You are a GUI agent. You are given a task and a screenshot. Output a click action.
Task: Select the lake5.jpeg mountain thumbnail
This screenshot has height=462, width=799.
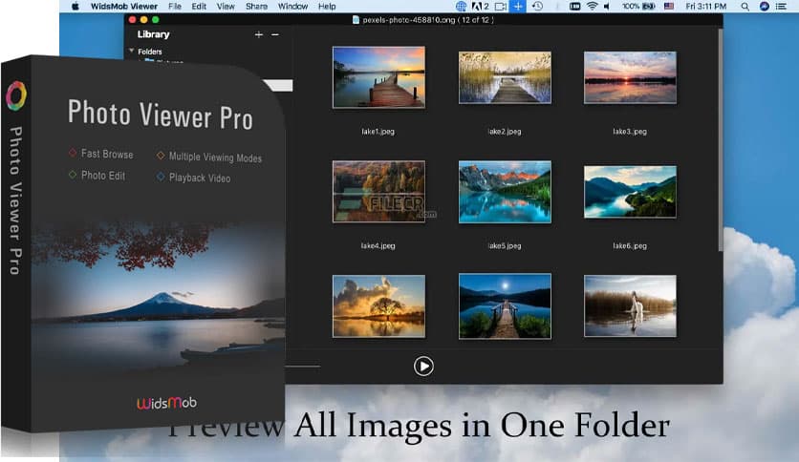[x=505, y=191]
